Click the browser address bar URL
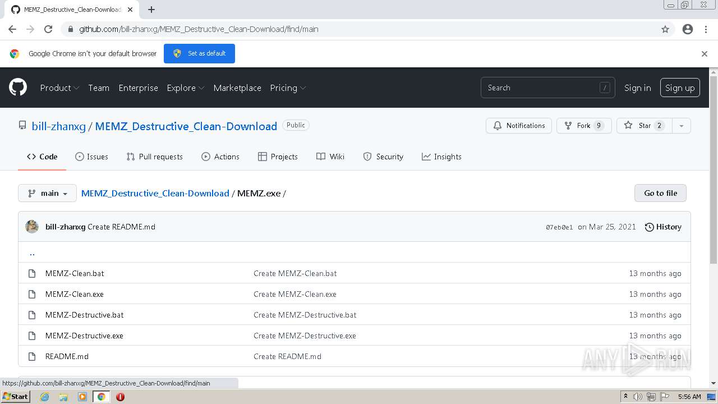Viewport: 718px width, 404px height. (199, 29)
